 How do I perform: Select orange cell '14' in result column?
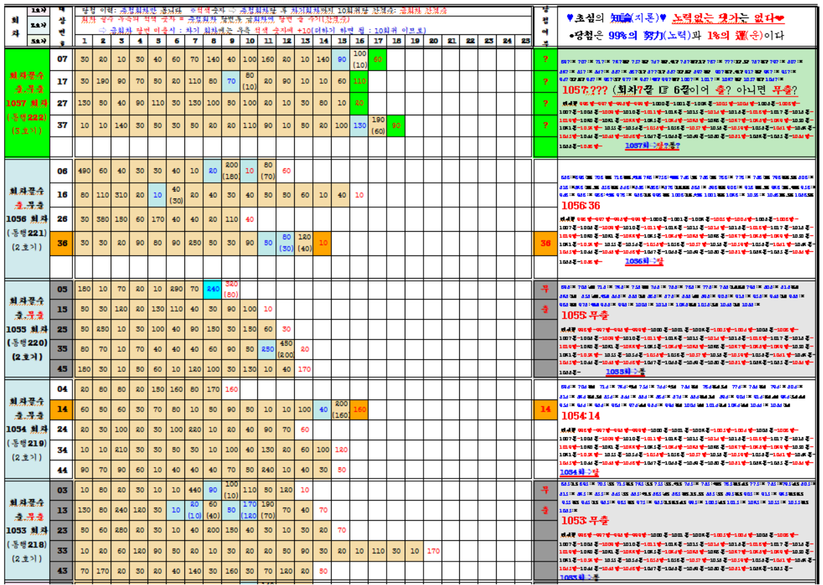pyautogui.click(x=545, y=409)
